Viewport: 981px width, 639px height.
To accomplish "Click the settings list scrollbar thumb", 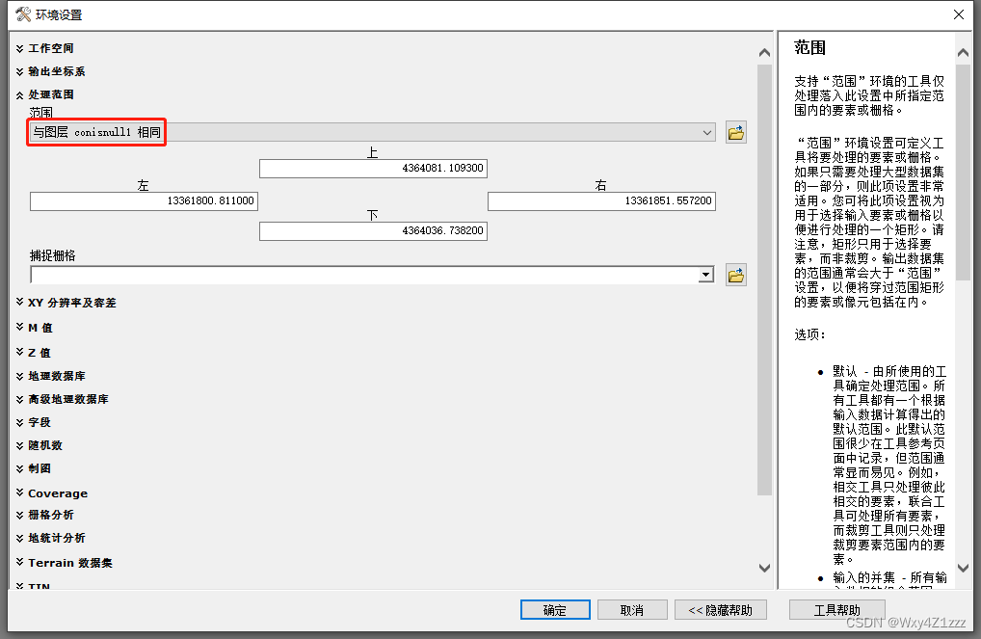I will [764, 280].
